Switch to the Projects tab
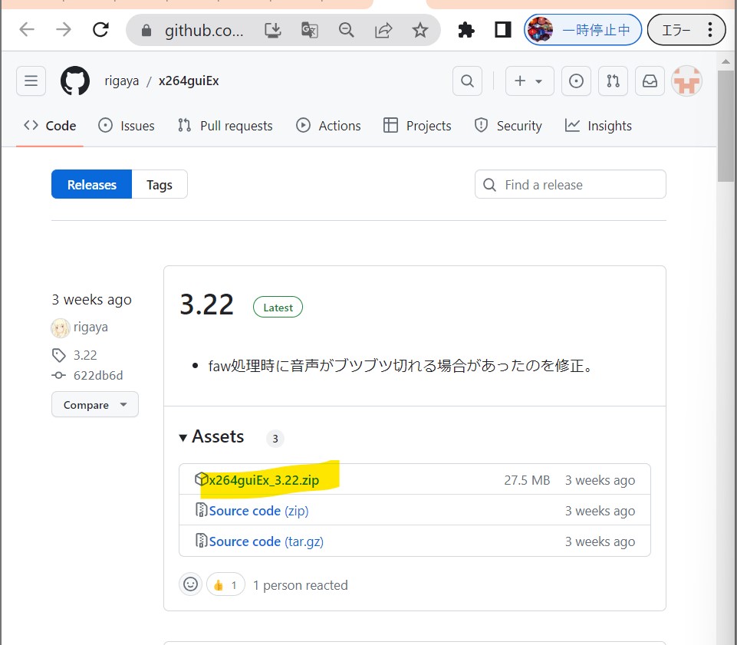Viewport: 737px width, 645px height. (x=417, y=126)
